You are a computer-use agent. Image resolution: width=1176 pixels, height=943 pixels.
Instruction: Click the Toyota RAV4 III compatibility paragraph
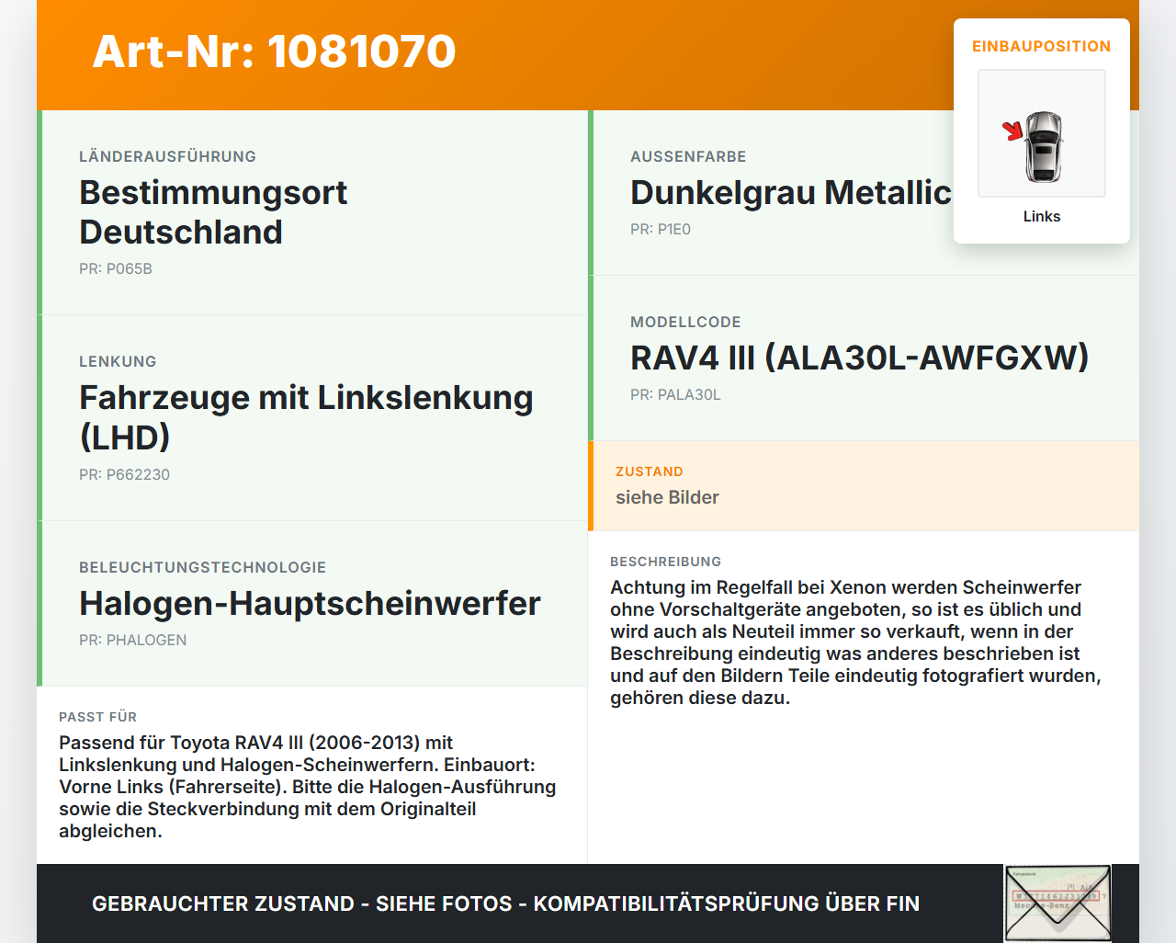tap(308, 787)
